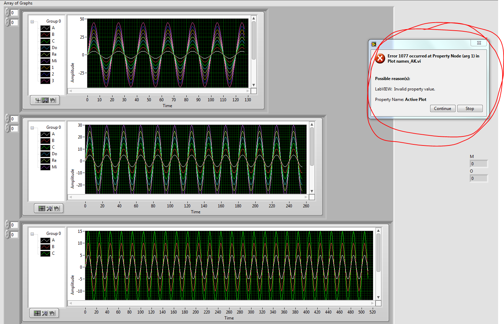Click plot A line sample in top graph legend

pos(45,28)
